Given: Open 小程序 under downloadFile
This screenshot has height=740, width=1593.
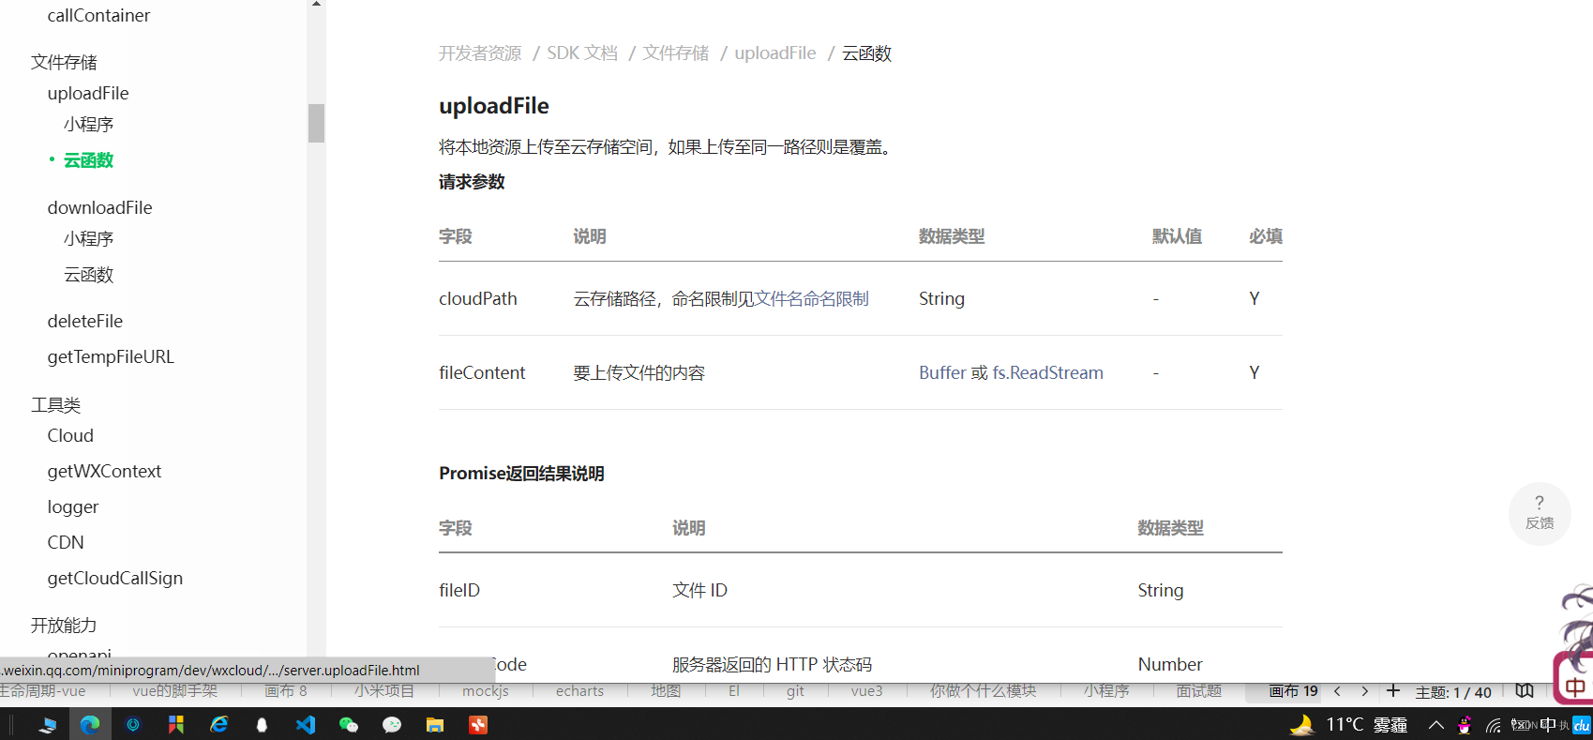Looking at the screenshot, I should point(88,238).
